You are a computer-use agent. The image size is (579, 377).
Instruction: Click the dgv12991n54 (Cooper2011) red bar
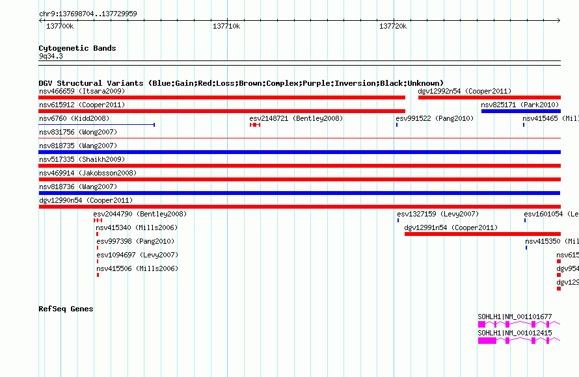point(483,234)
